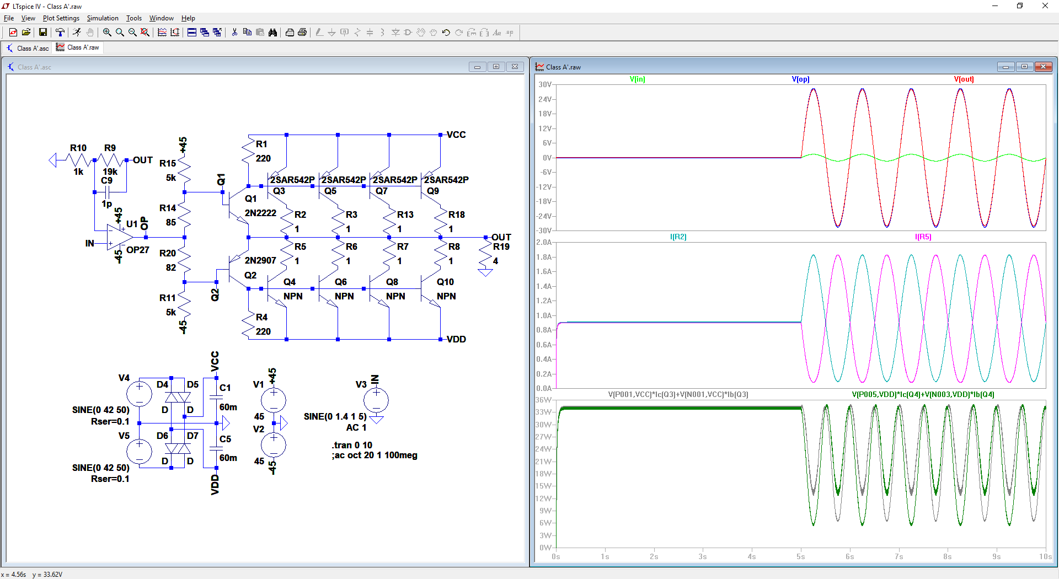Image resolution: width=1059 pixels, height=579 pixels.
Task: Open the Tools menu
Action: click(x=134, y=18)
